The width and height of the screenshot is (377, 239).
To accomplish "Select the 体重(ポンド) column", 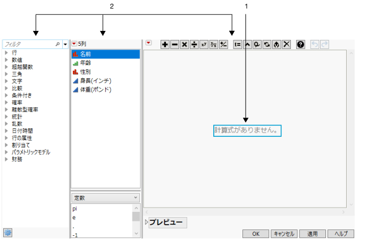I will click(106, 90).
